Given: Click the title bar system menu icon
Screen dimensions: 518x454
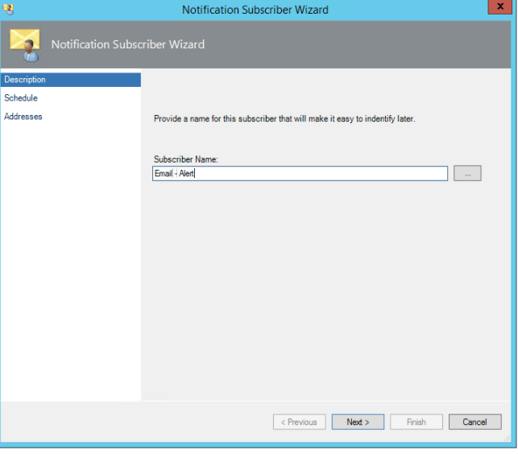Looking at the screenshot, I should click(9, 9).
